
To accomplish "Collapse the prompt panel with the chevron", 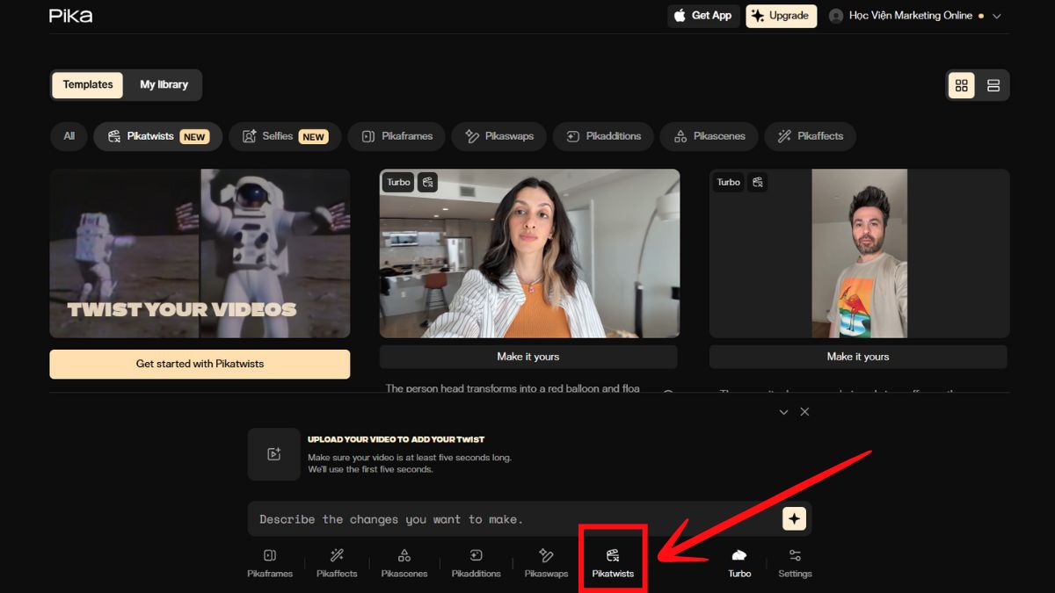I will coord(784,412).
